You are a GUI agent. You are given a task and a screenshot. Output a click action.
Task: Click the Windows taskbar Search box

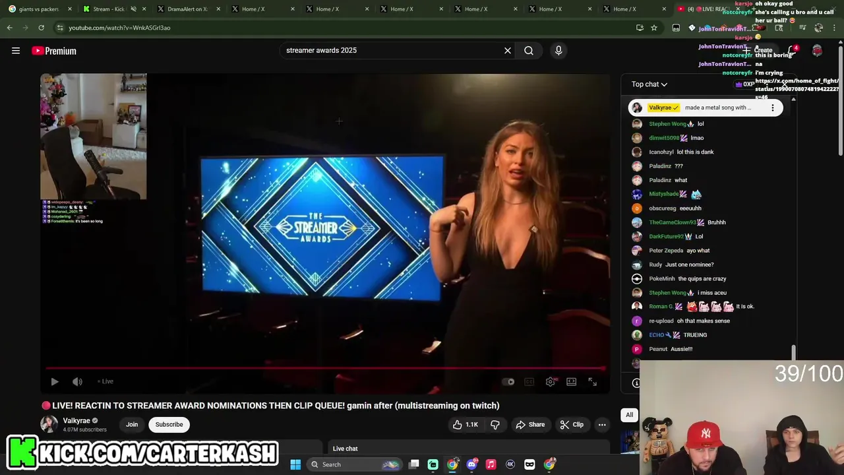pyautogui.click(x=355, y=464)
